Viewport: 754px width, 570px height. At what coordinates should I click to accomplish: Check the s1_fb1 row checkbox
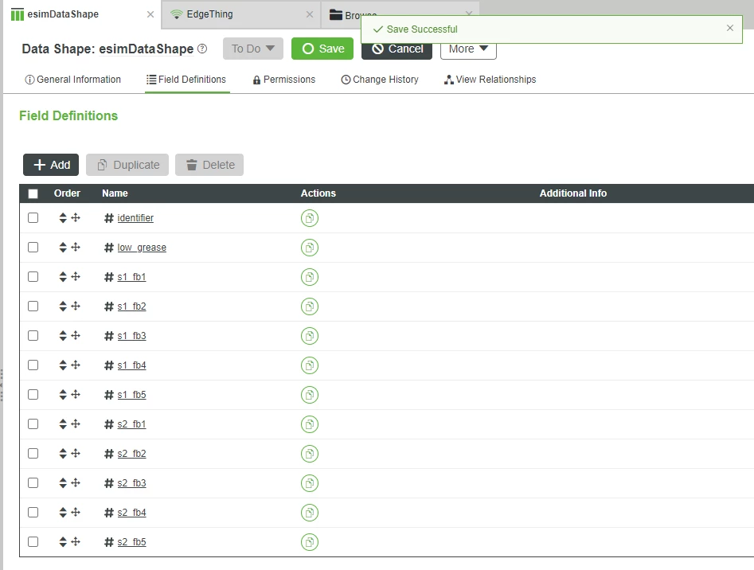[x=33, y=277]
